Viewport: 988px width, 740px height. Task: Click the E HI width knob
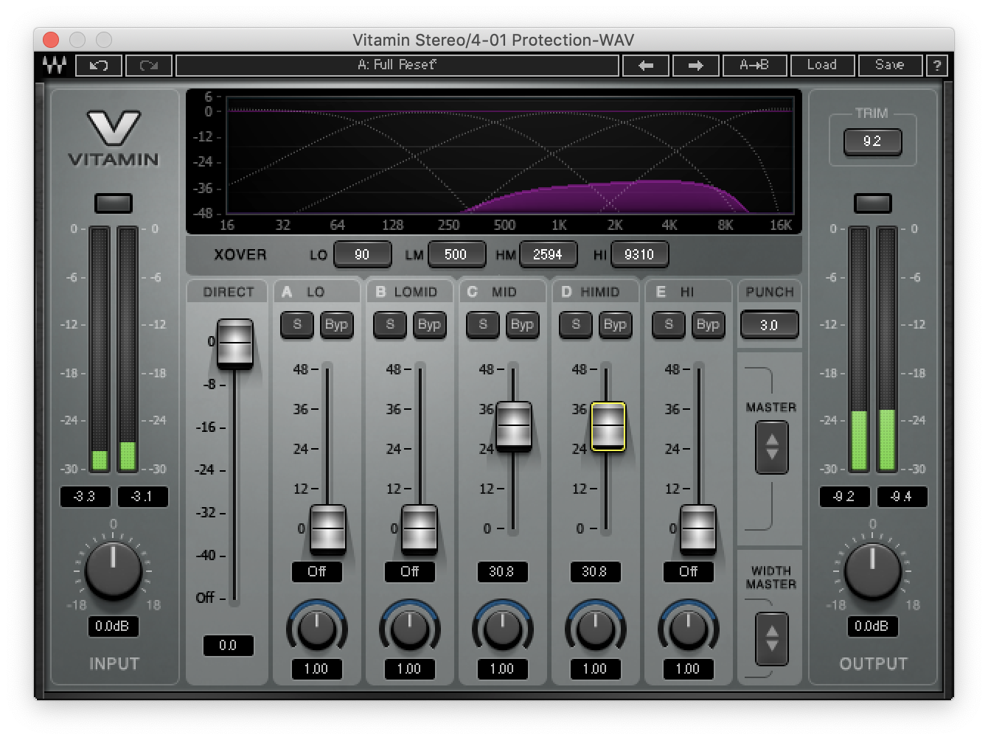[689, 628]
